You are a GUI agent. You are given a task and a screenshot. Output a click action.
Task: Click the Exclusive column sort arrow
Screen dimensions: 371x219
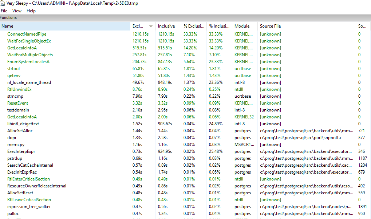pyautogui.click(x=151, y=26)
